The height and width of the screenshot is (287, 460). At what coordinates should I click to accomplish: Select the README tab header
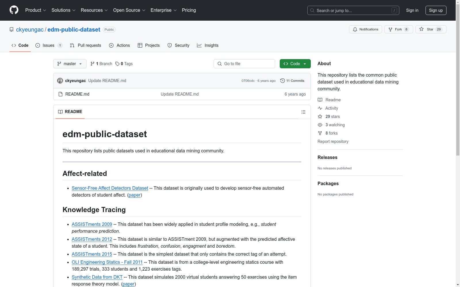click(70, 112)
